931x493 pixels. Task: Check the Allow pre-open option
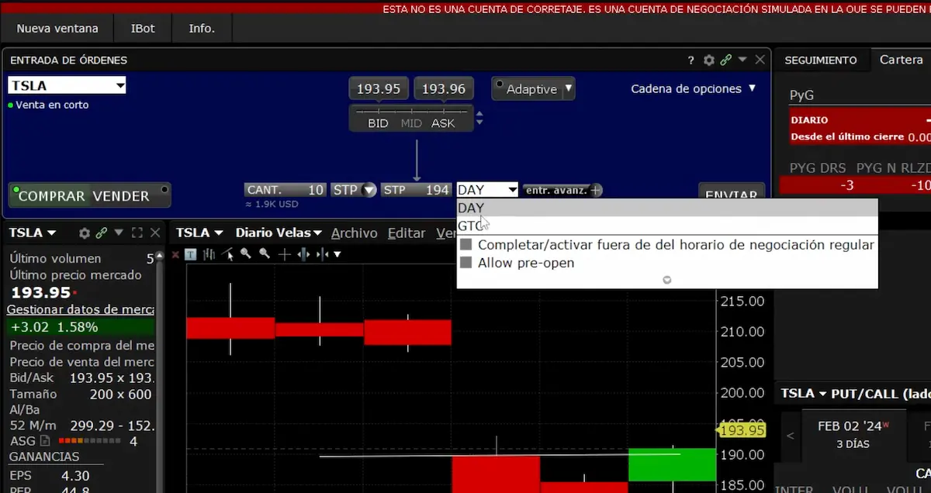pos(466,264)
